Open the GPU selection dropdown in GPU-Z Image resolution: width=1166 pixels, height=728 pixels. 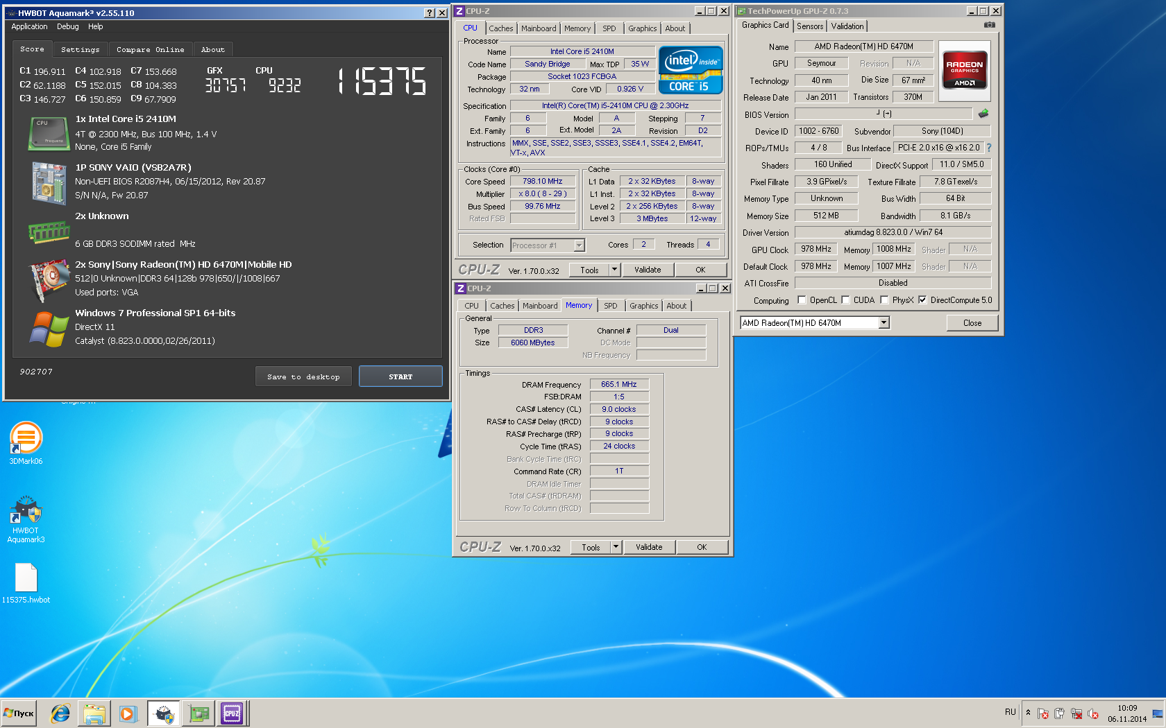(884, 323)
